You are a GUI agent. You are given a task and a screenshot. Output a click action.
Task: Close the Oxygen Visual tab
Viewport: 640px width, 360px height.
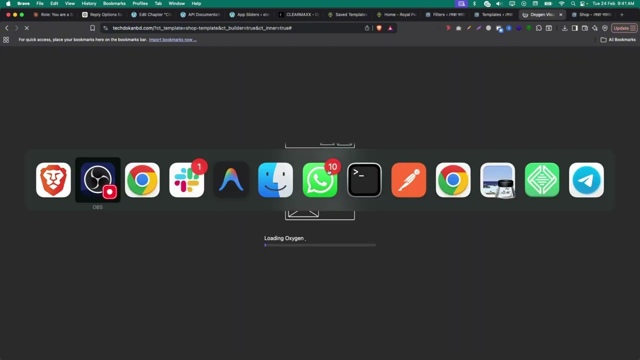point(560,14)
